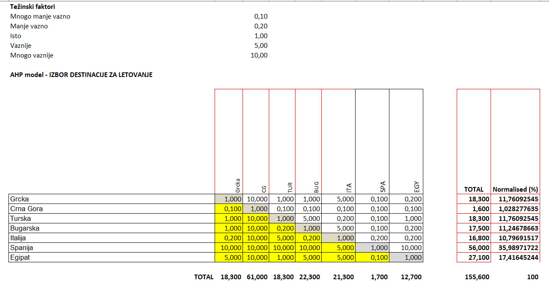Viewport: 549px width, 286px height.
Task: Click the Grcka row's 5,000 cell under ITA
Action: pyautogui.click(x=339, y=199)
